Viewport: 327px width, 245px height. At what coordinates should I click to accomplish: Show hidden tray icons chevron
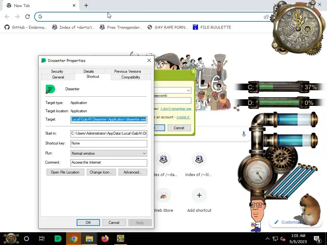pyautogui.click(x=268, y=239)
